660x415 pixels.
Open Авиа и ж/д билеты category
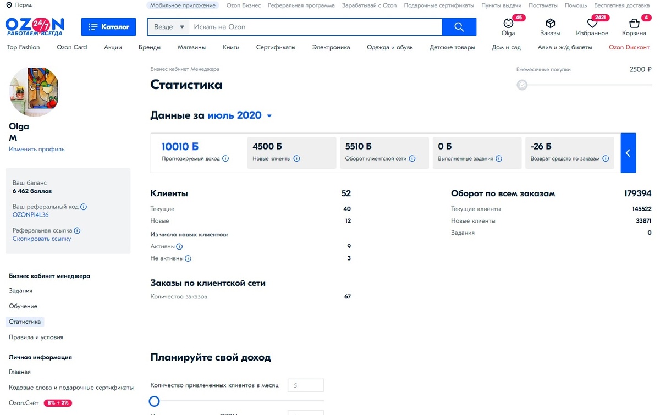(x=565, y=47)
